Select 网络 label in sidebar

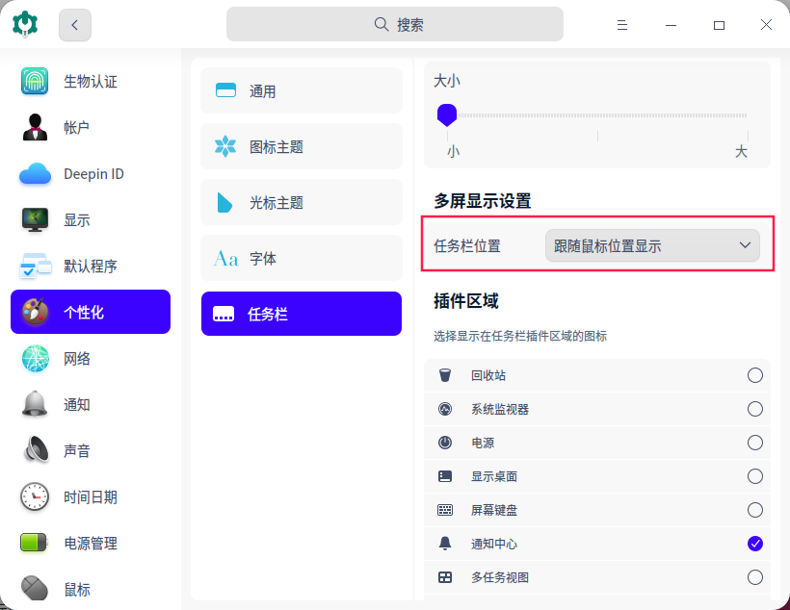click(x=76, y=358)
